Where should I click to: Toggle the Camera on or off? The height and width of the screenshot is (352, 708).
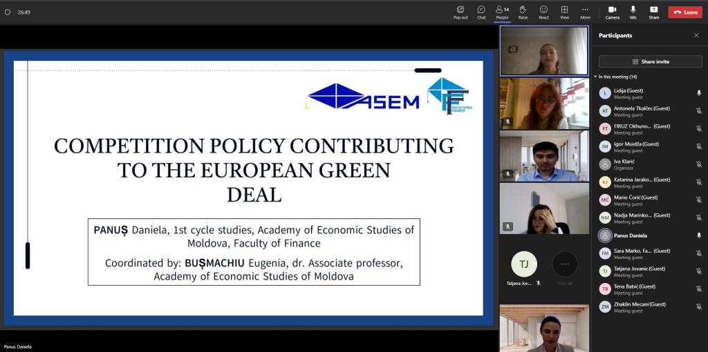[x=612, y=12]
